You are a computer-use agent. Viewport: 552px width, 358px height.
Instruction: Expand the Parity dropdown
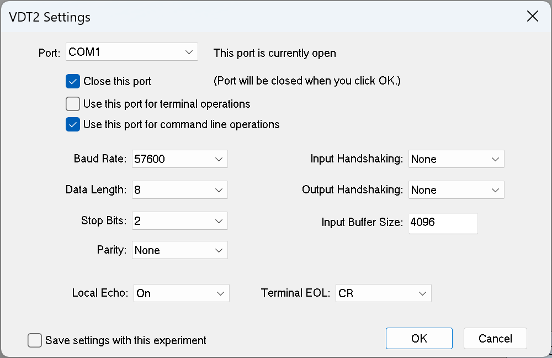pyautogui.click(x=179, y=250)
